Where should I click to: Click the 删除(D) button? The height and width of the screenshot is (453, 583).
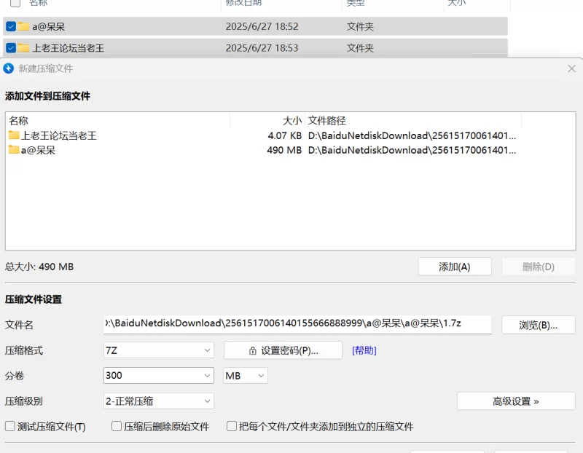coord(539,267)
